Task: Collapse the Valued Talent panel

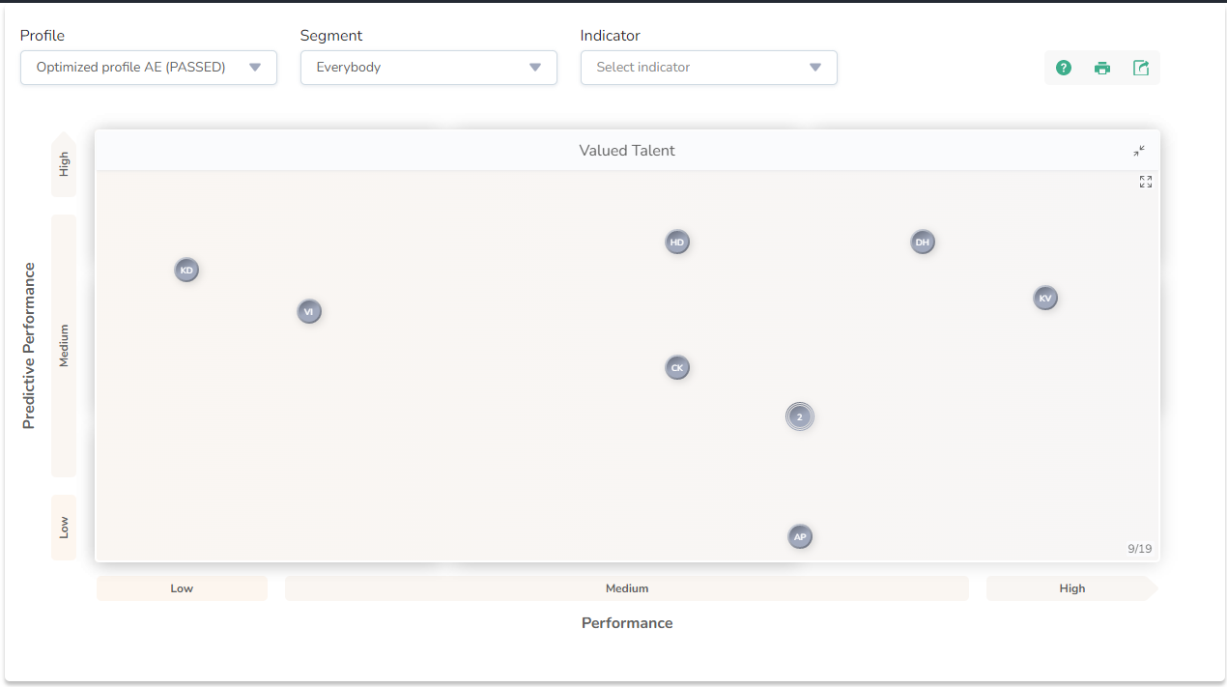Action: (x=1139, y=151)
